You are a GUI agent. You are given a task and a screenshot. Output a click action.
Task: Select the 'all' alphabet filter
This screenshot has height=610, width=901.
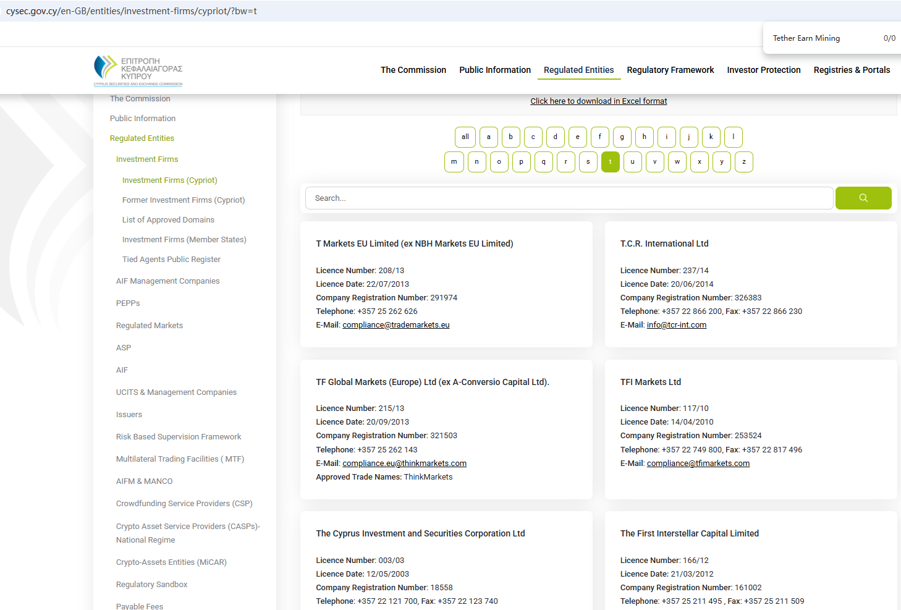[x=465, y=137]
